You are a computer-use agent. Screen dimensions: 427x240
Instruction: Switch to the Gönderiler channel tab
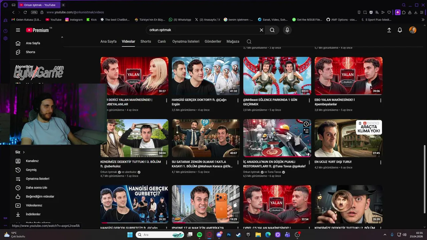[x=213, y=41]
